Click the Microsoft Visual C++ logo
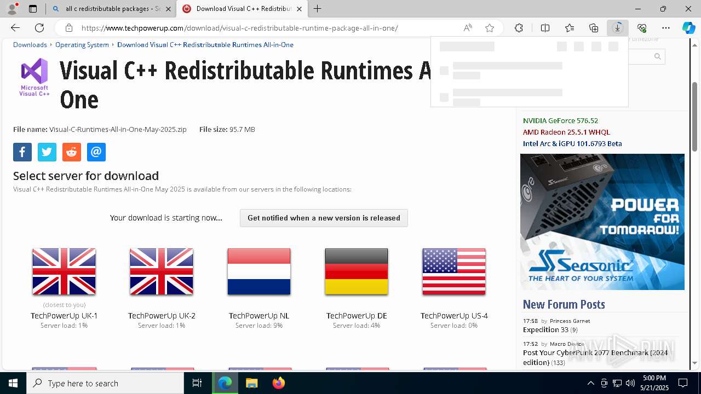 35,77
